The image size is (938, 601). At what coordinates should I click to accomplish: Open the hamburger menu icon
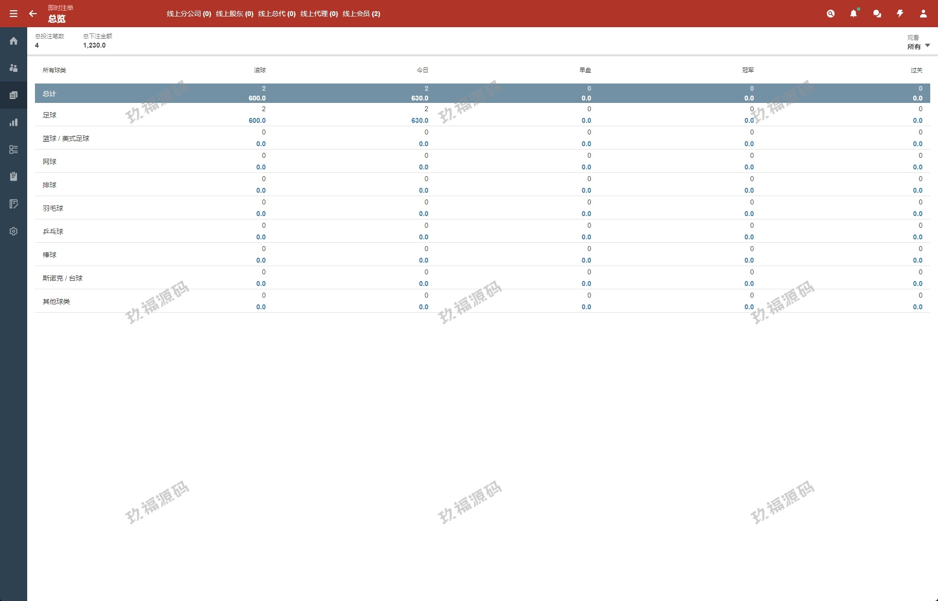(x=14, y=14)
